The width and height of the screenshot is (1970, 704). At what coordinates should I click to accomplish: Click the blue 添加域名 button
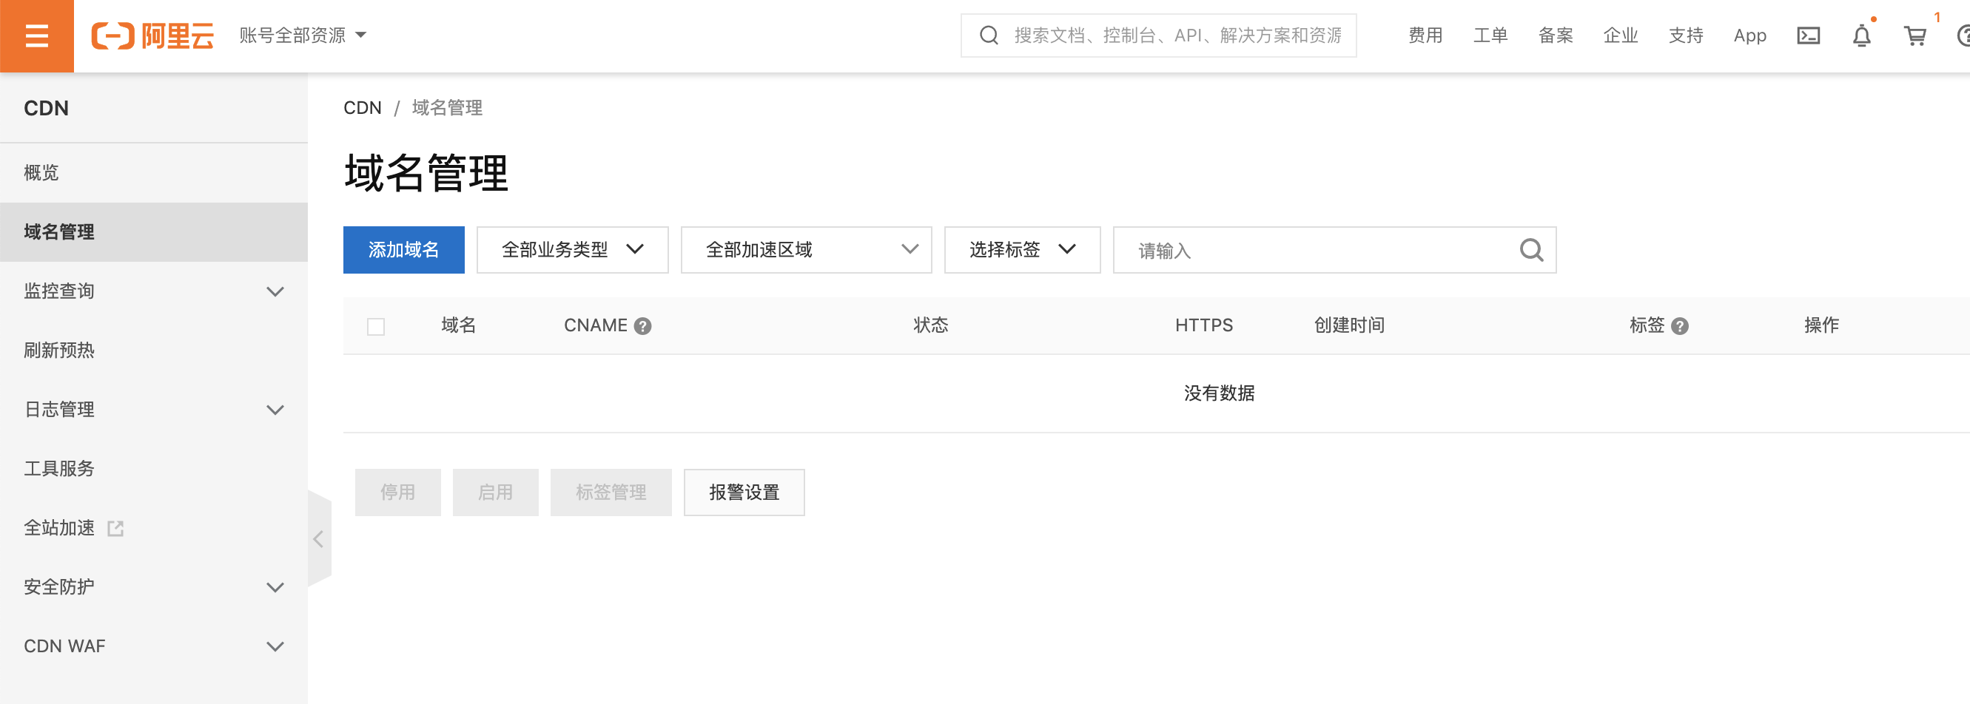click(x=403, y=250)
